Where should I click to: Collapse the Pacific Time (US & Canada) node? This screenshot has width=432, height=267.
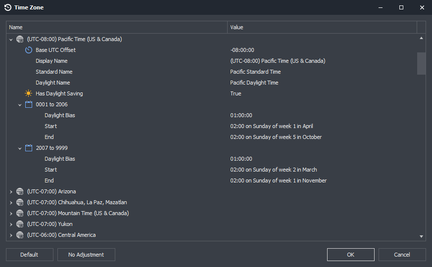tap(11, 40)
